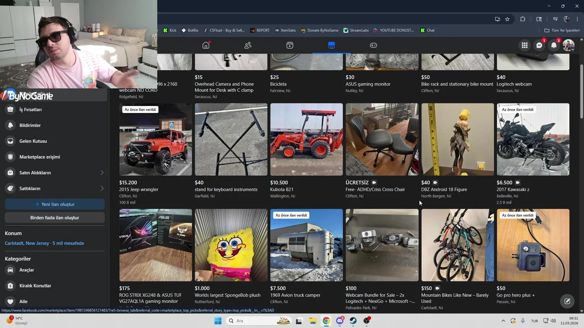
Task: Click the Bicicleta listing title
Action: click(278, 84)
